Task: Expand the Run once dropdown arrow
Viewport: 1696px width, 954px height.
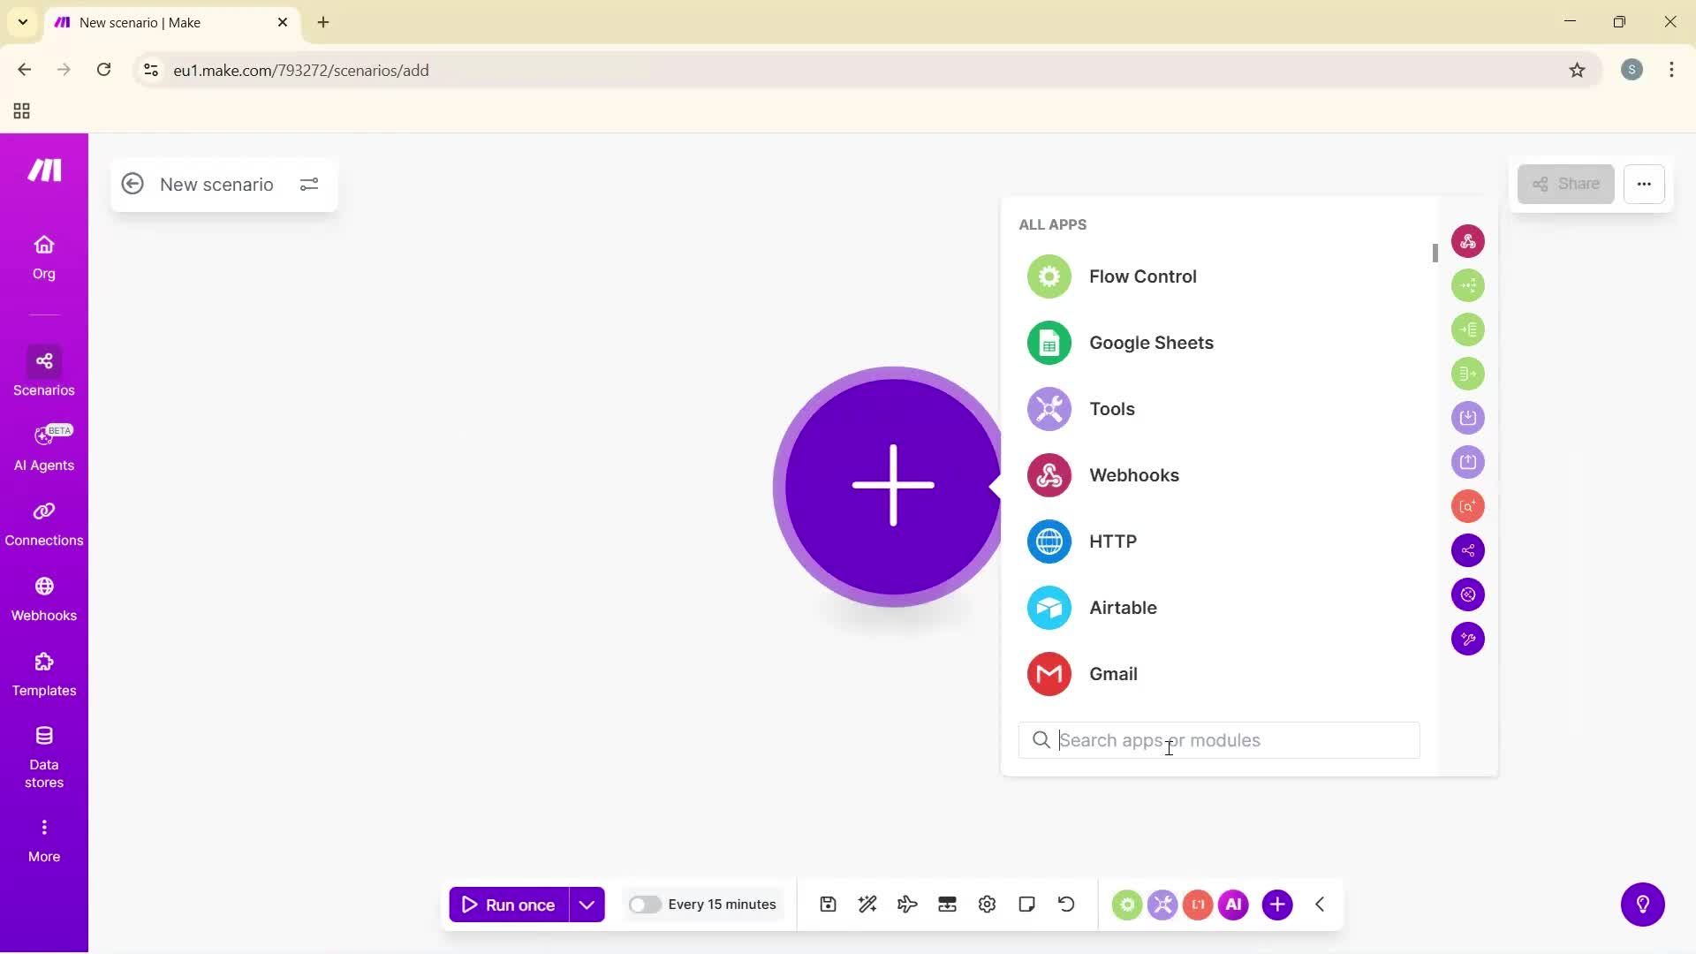Action: (587, 904)
